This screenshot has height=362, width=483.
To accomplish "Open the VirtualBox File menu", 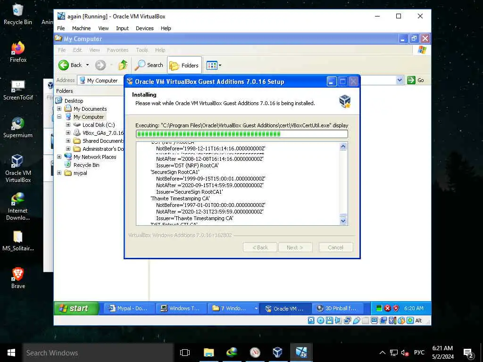I will [61, 28].
